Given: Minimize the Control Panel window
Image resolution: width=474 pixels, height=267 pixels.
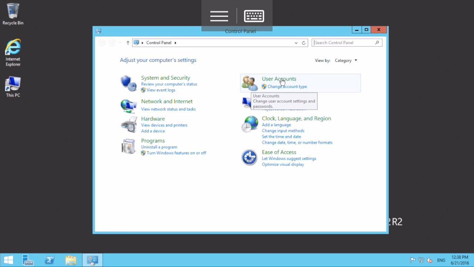Looking at the screenshot, I should (x=357, y=30).
